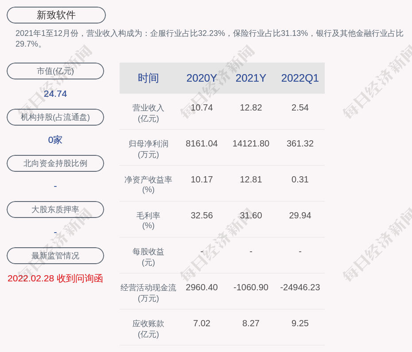Click the receivables cell 8.27

coord(251,323)
